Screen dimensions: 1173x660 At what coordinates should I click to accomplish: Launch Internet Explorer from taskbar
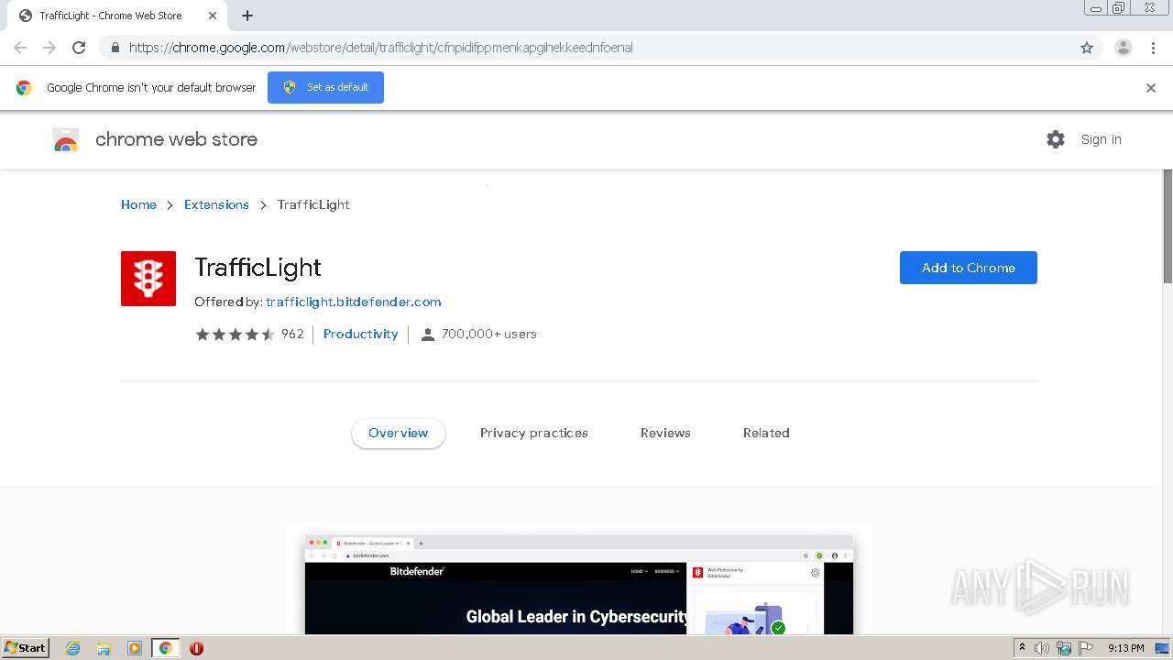(73, 648)
